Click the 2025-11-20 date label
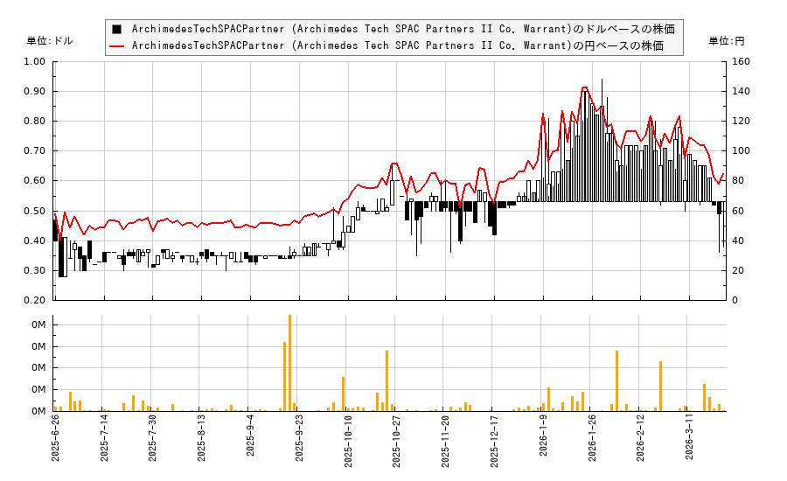The image size is (787, 481). coord(445,442)
